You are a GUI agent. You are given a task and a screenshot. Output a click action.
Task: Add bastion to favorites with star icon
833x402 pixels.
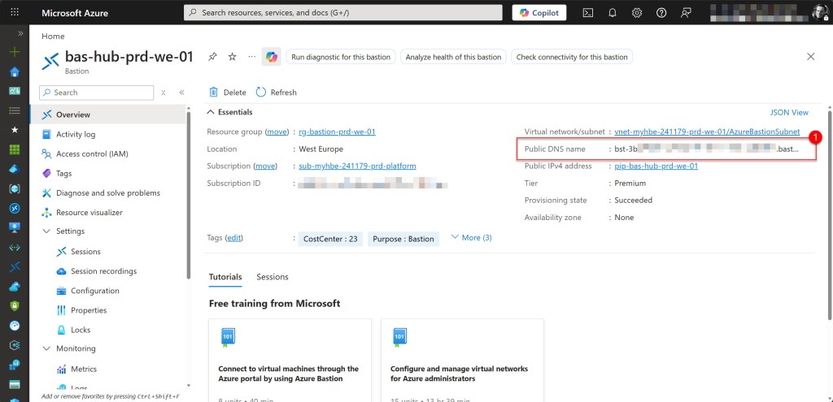click(x=232, y=57)
